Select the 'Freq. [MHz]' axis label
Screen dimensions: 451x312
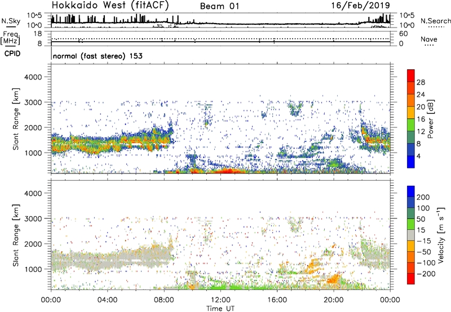click(10, 38)
